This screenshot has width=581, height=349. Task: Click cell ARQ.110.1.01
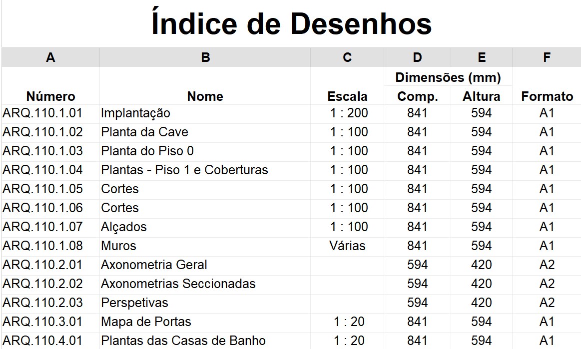point(51,114)
